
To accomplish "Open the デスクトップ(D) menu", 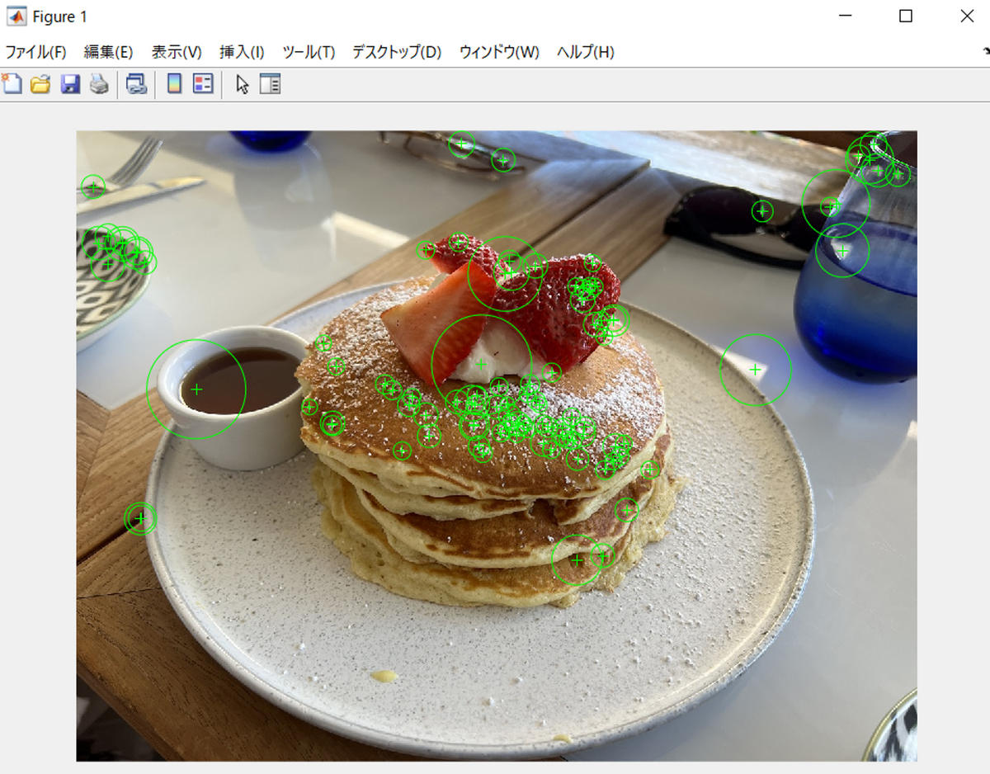I will click(397, 52).
